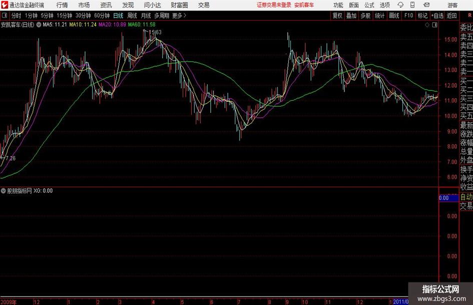
Task: Click the highlighted 0.00 indicator value
Action: (448, 198)
